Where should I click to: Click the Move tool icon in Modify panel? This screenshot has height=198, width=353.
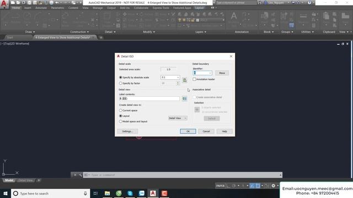[x=125, y=14]
